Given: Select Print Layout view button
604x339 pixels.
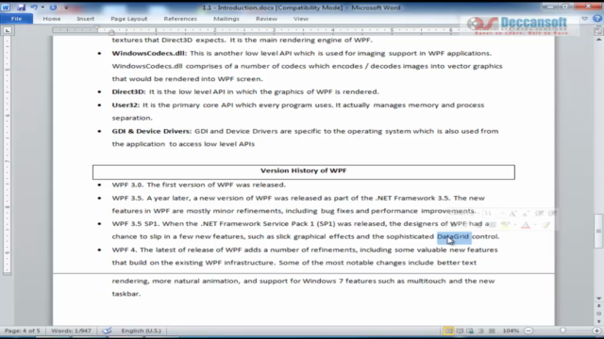Looking at the screenshot, I should pyautogui.click(x=448, y=331).
